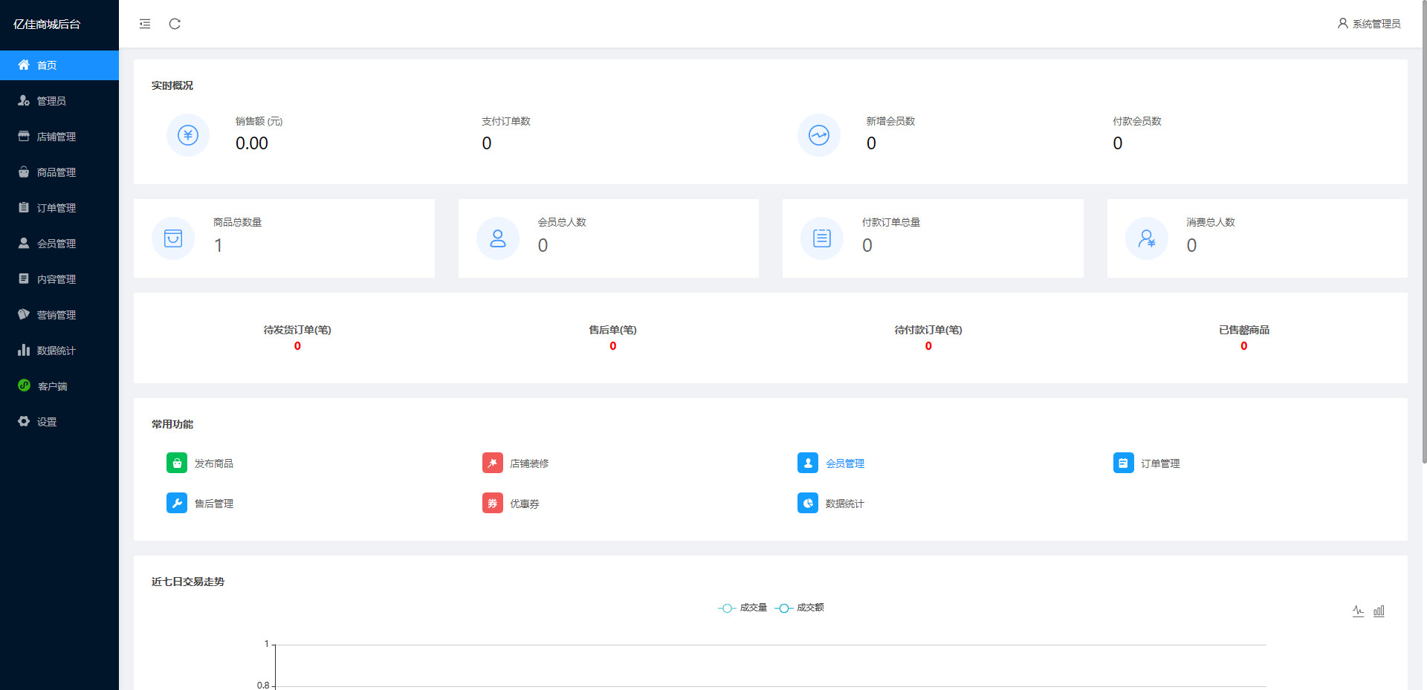Click the 设置 gear icon
The width and height of the screenshot is (1427, 690).
click(x=24, y=421)
